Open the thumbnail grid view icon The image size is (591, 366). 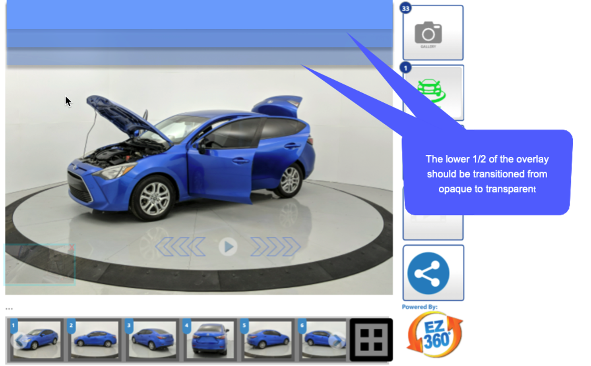click(371, 339)
